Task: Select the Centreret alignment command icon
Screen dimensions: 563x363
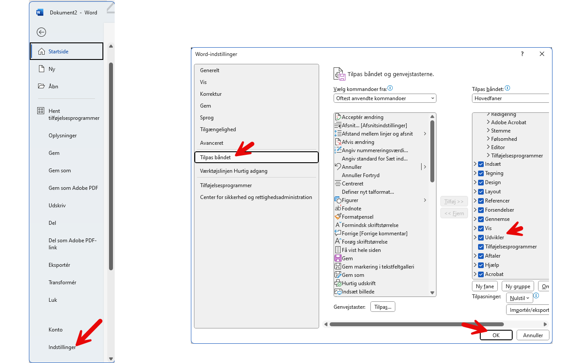Action: (338, 183)
